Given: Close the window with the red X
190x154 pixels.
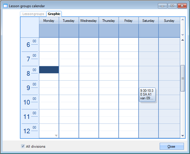Looking at the screenshot, I should (x=182, y=6).
